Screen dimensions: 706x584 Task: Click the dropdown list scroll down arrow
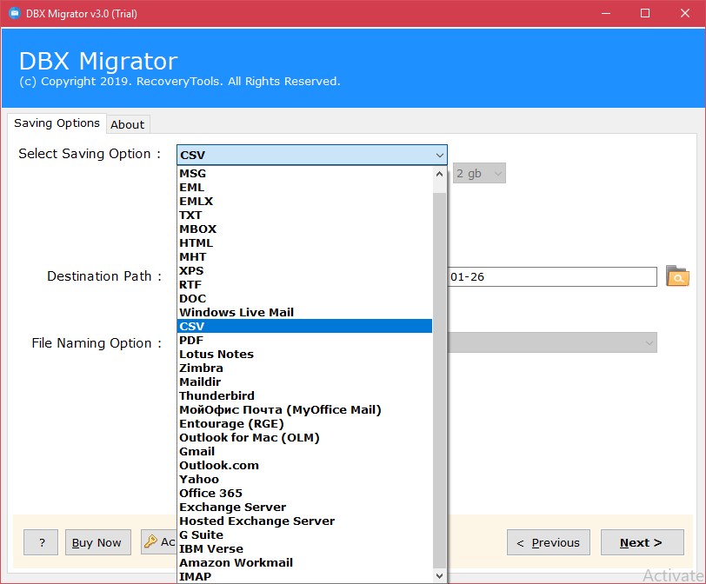[x=439, y=576]
